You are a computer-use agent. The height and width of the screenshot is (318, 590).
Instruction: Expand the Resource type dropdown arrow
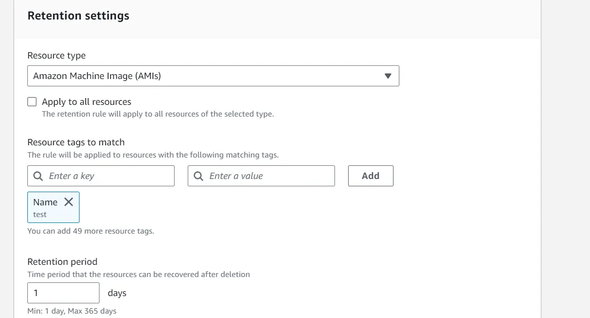pyautogui.click(x=388, y=76)
